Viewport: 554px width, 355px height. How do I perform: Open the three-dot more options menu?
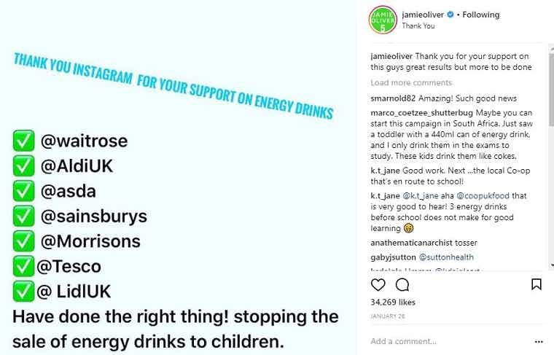(x=539, y=340)
